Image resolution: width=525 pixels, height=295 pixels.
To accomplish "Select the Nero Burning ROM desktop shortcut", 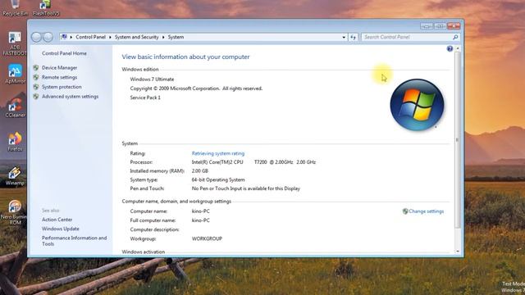I will 14,212.
